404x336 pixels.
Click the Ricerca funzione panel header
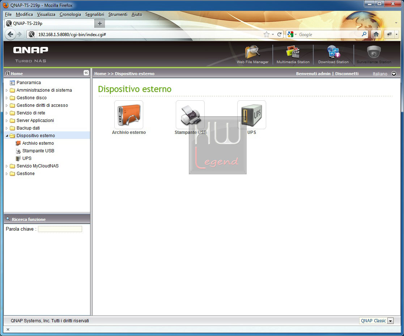pyautogui.click(x=47, y=219)
